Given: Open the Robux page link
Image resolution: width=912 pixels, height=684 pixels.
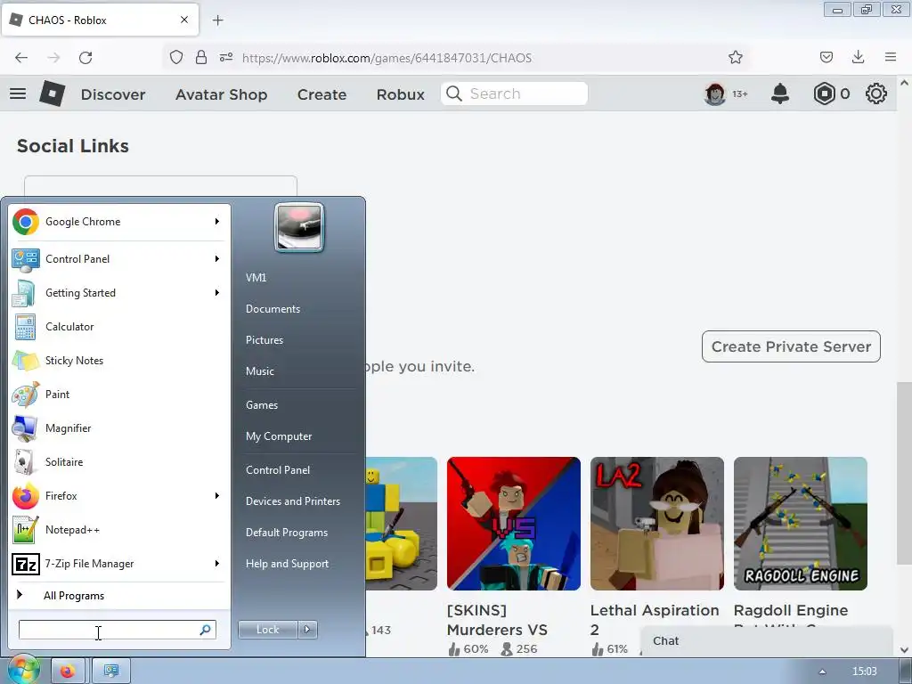Looking at the screenshot, I should point(401,94).
